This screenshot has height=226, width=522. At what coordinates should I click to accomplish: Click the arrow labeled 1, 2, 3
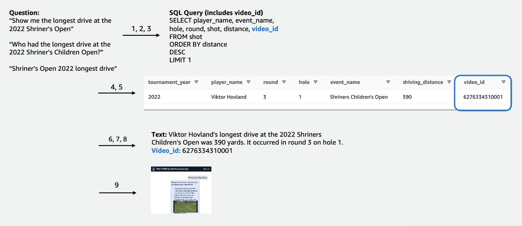tap(141, 35)
